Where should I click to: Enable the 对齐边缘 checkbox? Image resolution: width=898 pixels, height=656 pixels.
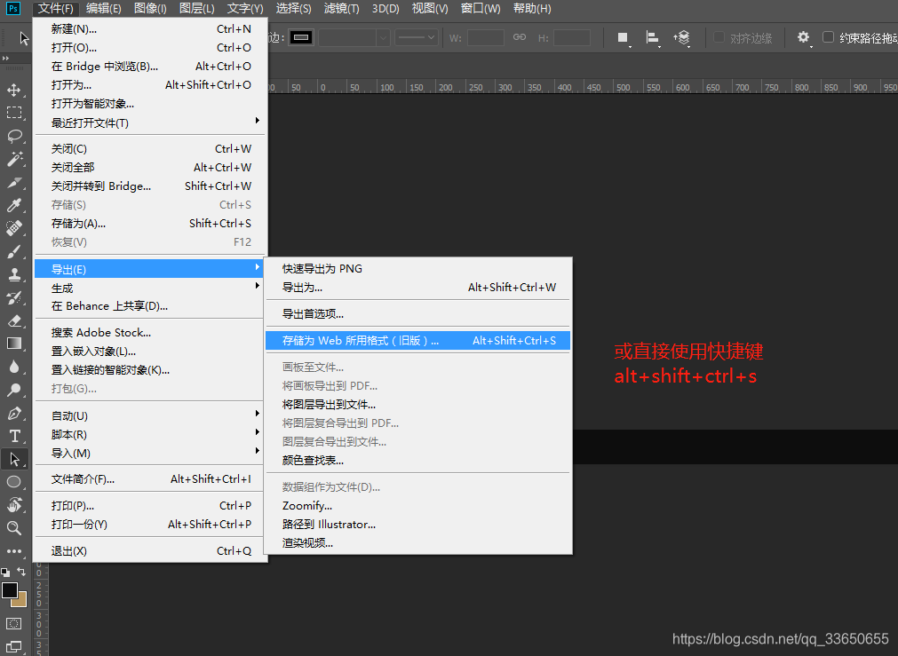click(x=719, y=37)
